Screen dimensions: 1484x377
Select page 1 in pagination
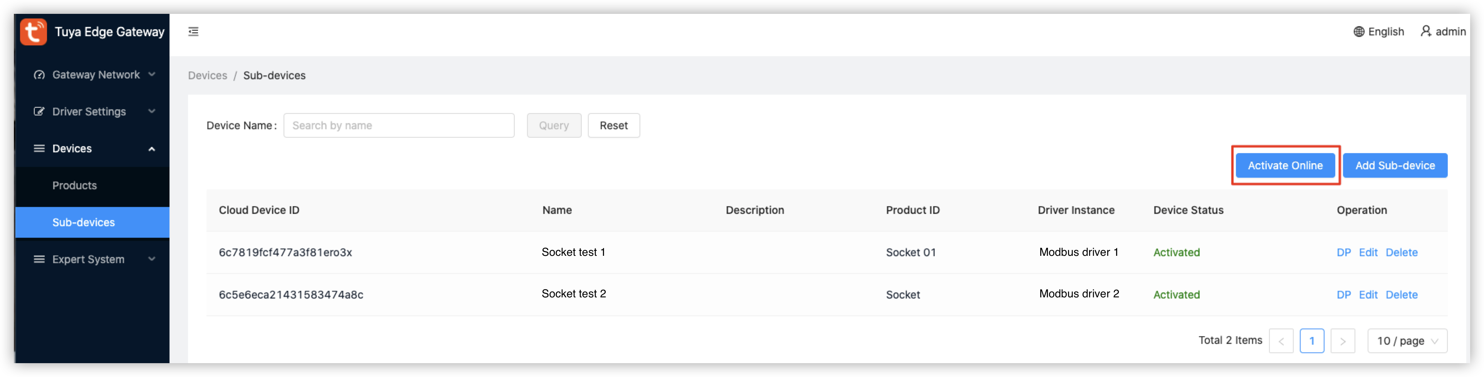point(1312,341)
